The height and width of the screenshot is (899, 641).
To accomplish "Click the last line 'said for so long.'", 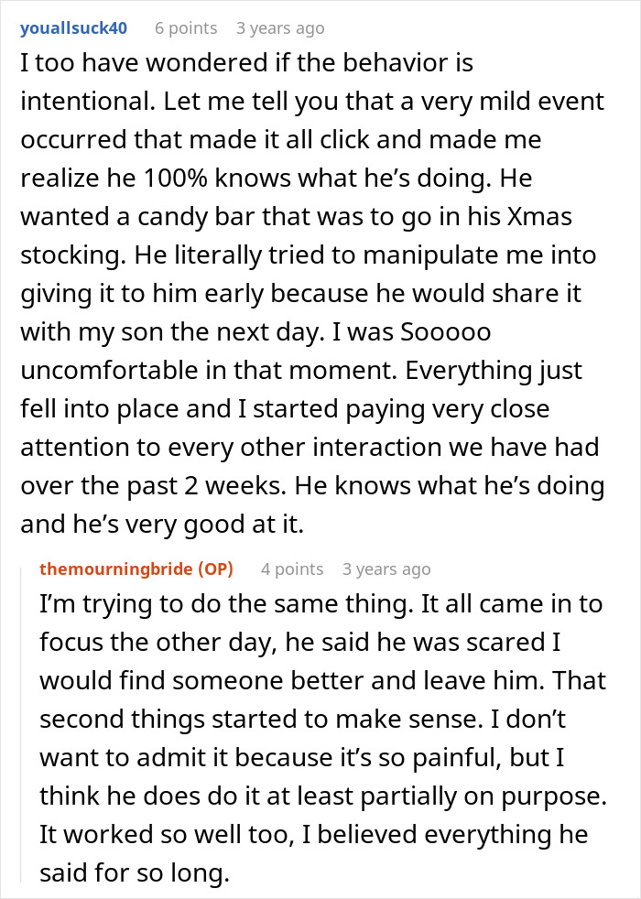I will (x=133, y=873).
